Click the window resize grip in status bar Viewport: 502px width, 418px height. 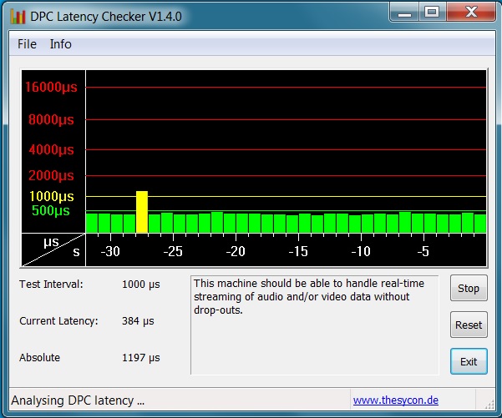[489, 405]
